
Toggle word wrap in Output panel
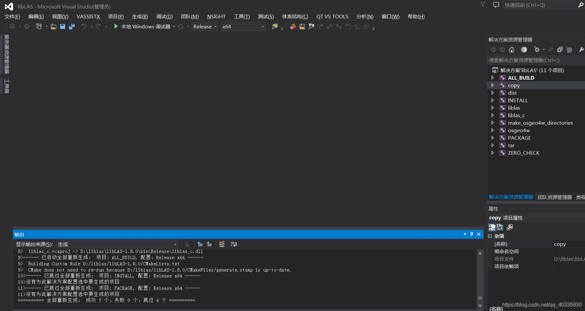coord(234,244)
